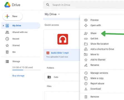Choose Add a shortcut to Drive
The width and height of the screenshot is (124, 100).
[x=102, y=49]
